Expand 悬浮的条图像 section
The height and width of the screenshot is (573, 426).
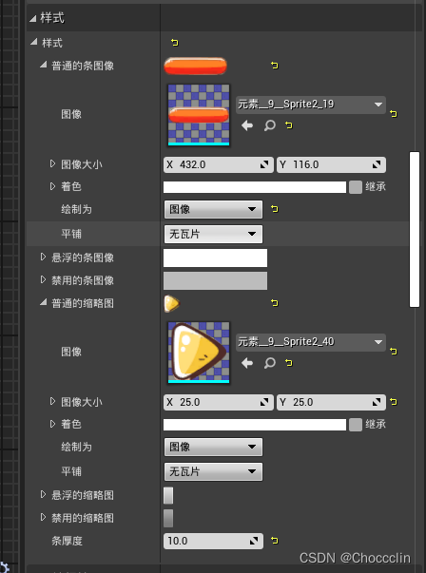click(43, 258)
